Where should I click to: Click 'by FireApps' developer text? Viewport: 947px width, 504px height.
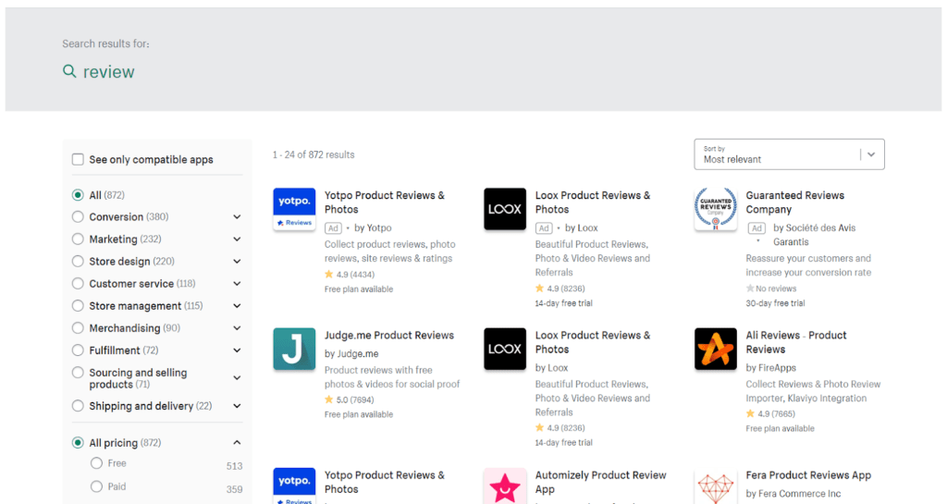(x=770, y=367)
